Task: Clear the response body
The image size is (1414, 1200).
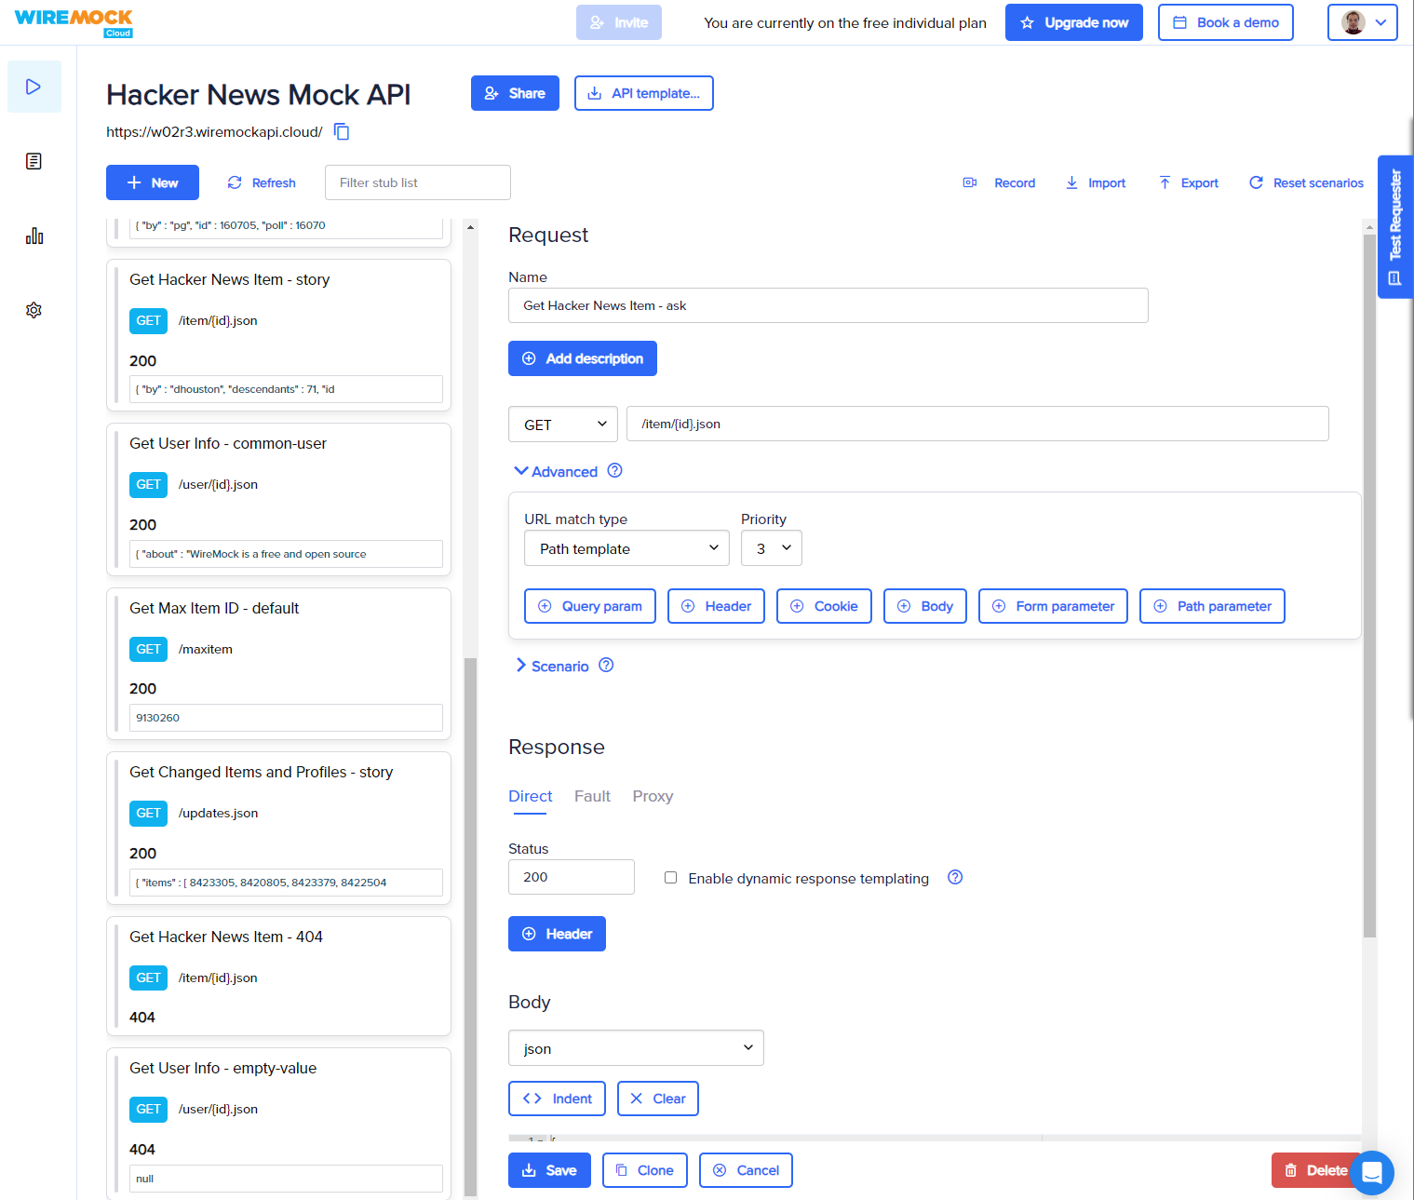Action: 658,1099
